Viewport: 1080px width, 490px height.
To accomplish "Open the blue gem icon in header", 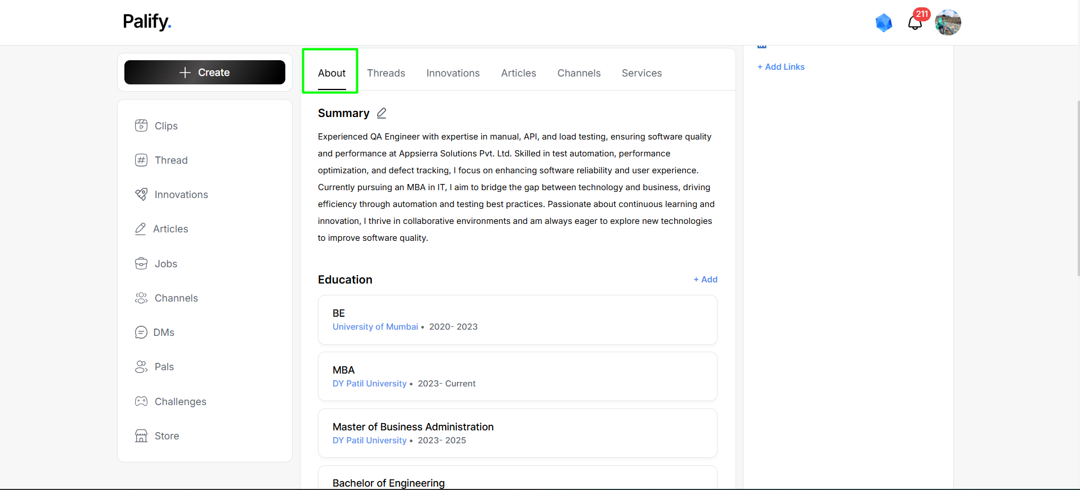I will coord(884,23).
